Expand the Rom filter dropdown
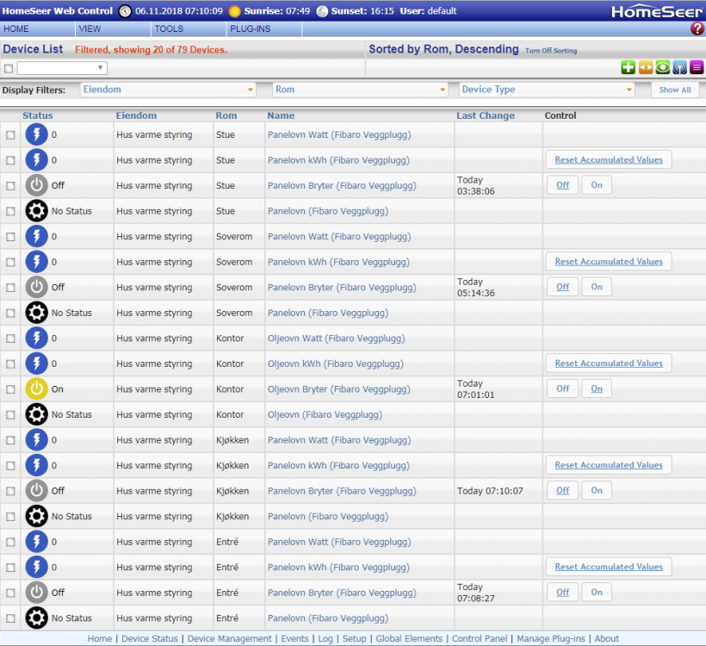This screenshot has width=706, height=646. [x=360, y=90]
